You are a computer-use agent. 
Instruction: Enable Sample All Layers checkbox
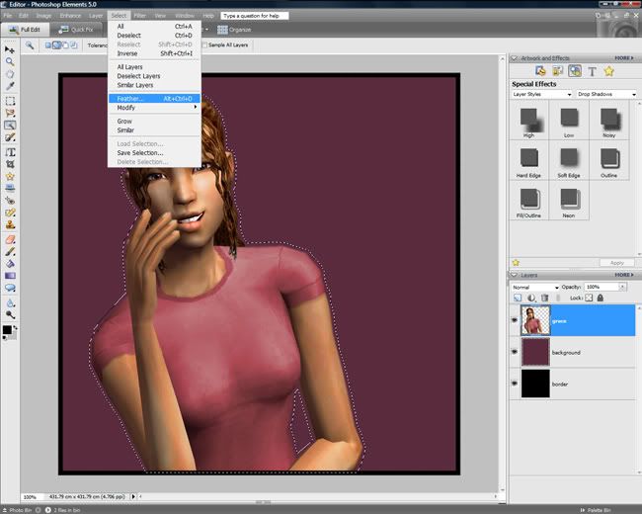(x=205, y=45)
